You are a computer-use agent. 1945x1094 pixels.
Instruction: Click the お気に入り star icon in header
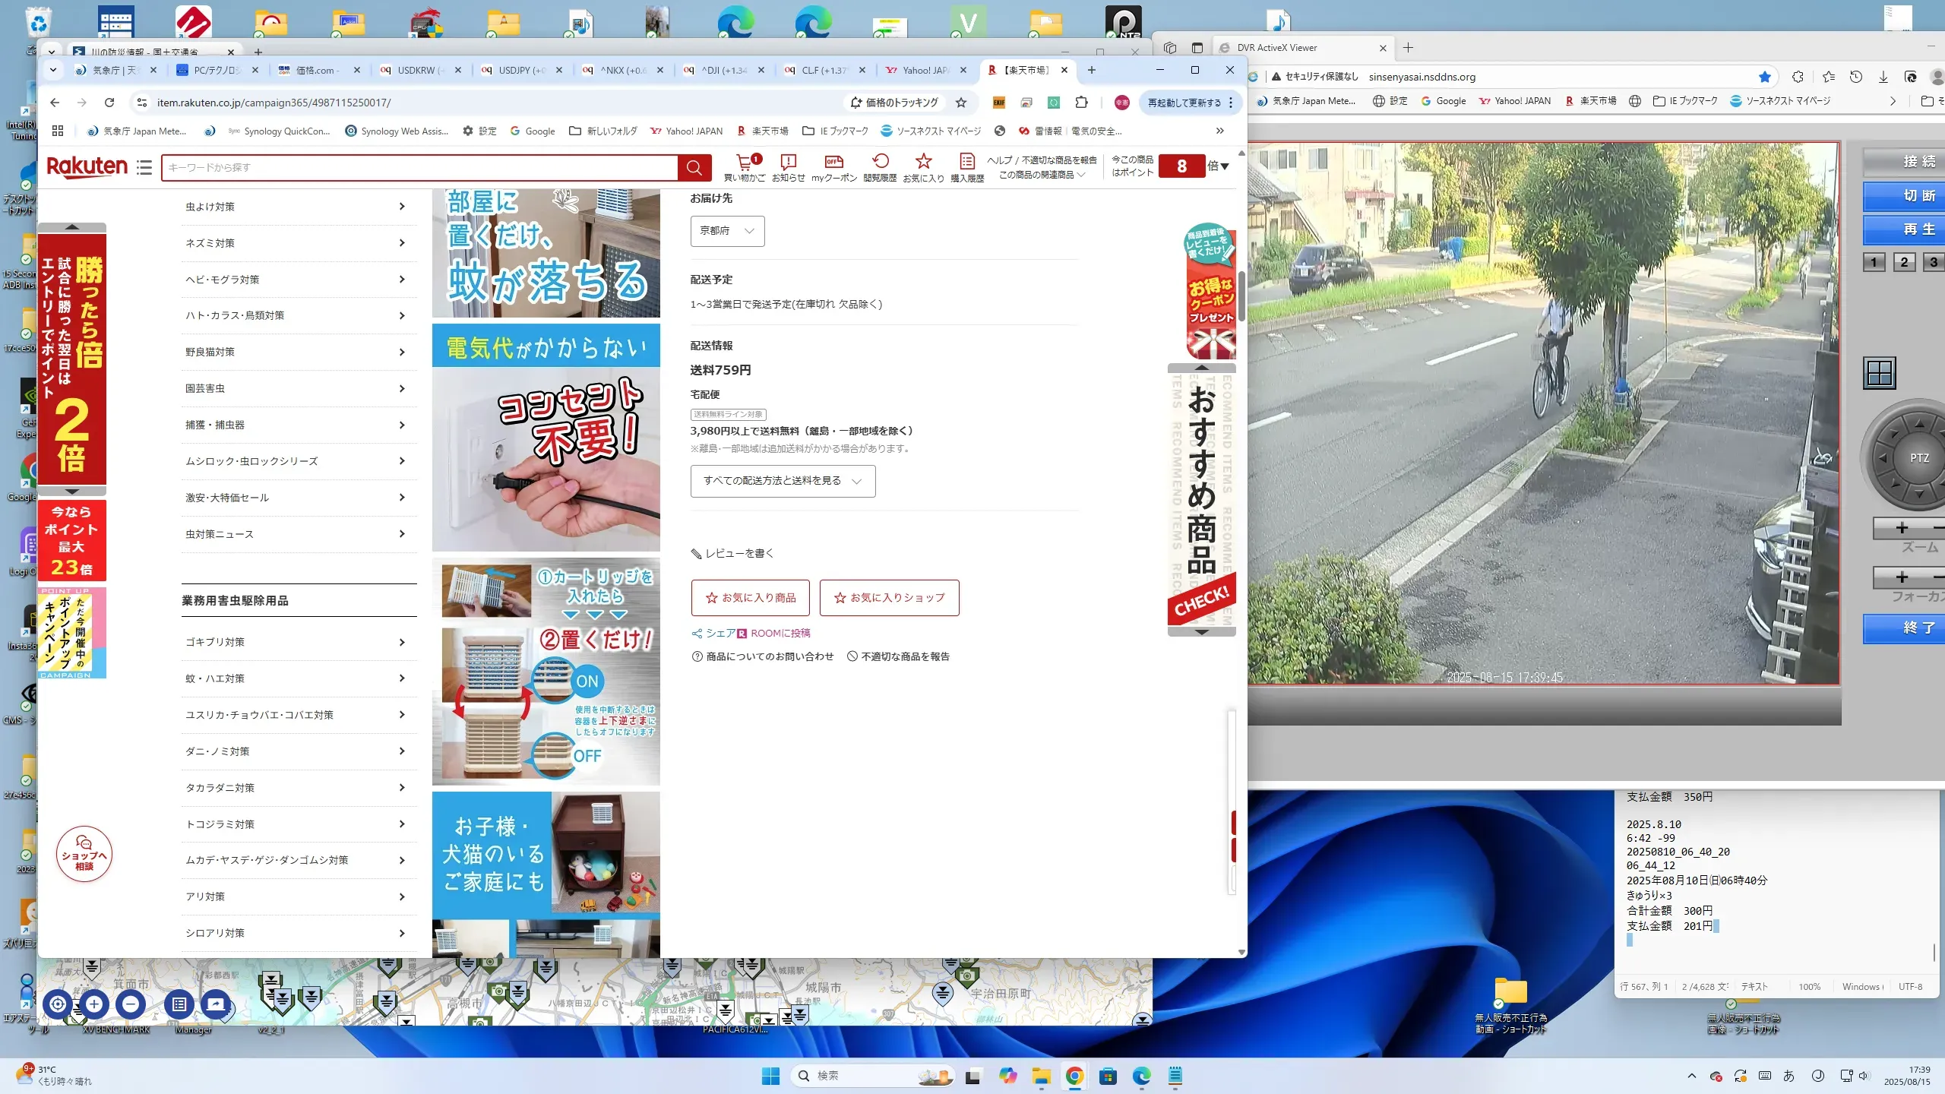point(923,162)
